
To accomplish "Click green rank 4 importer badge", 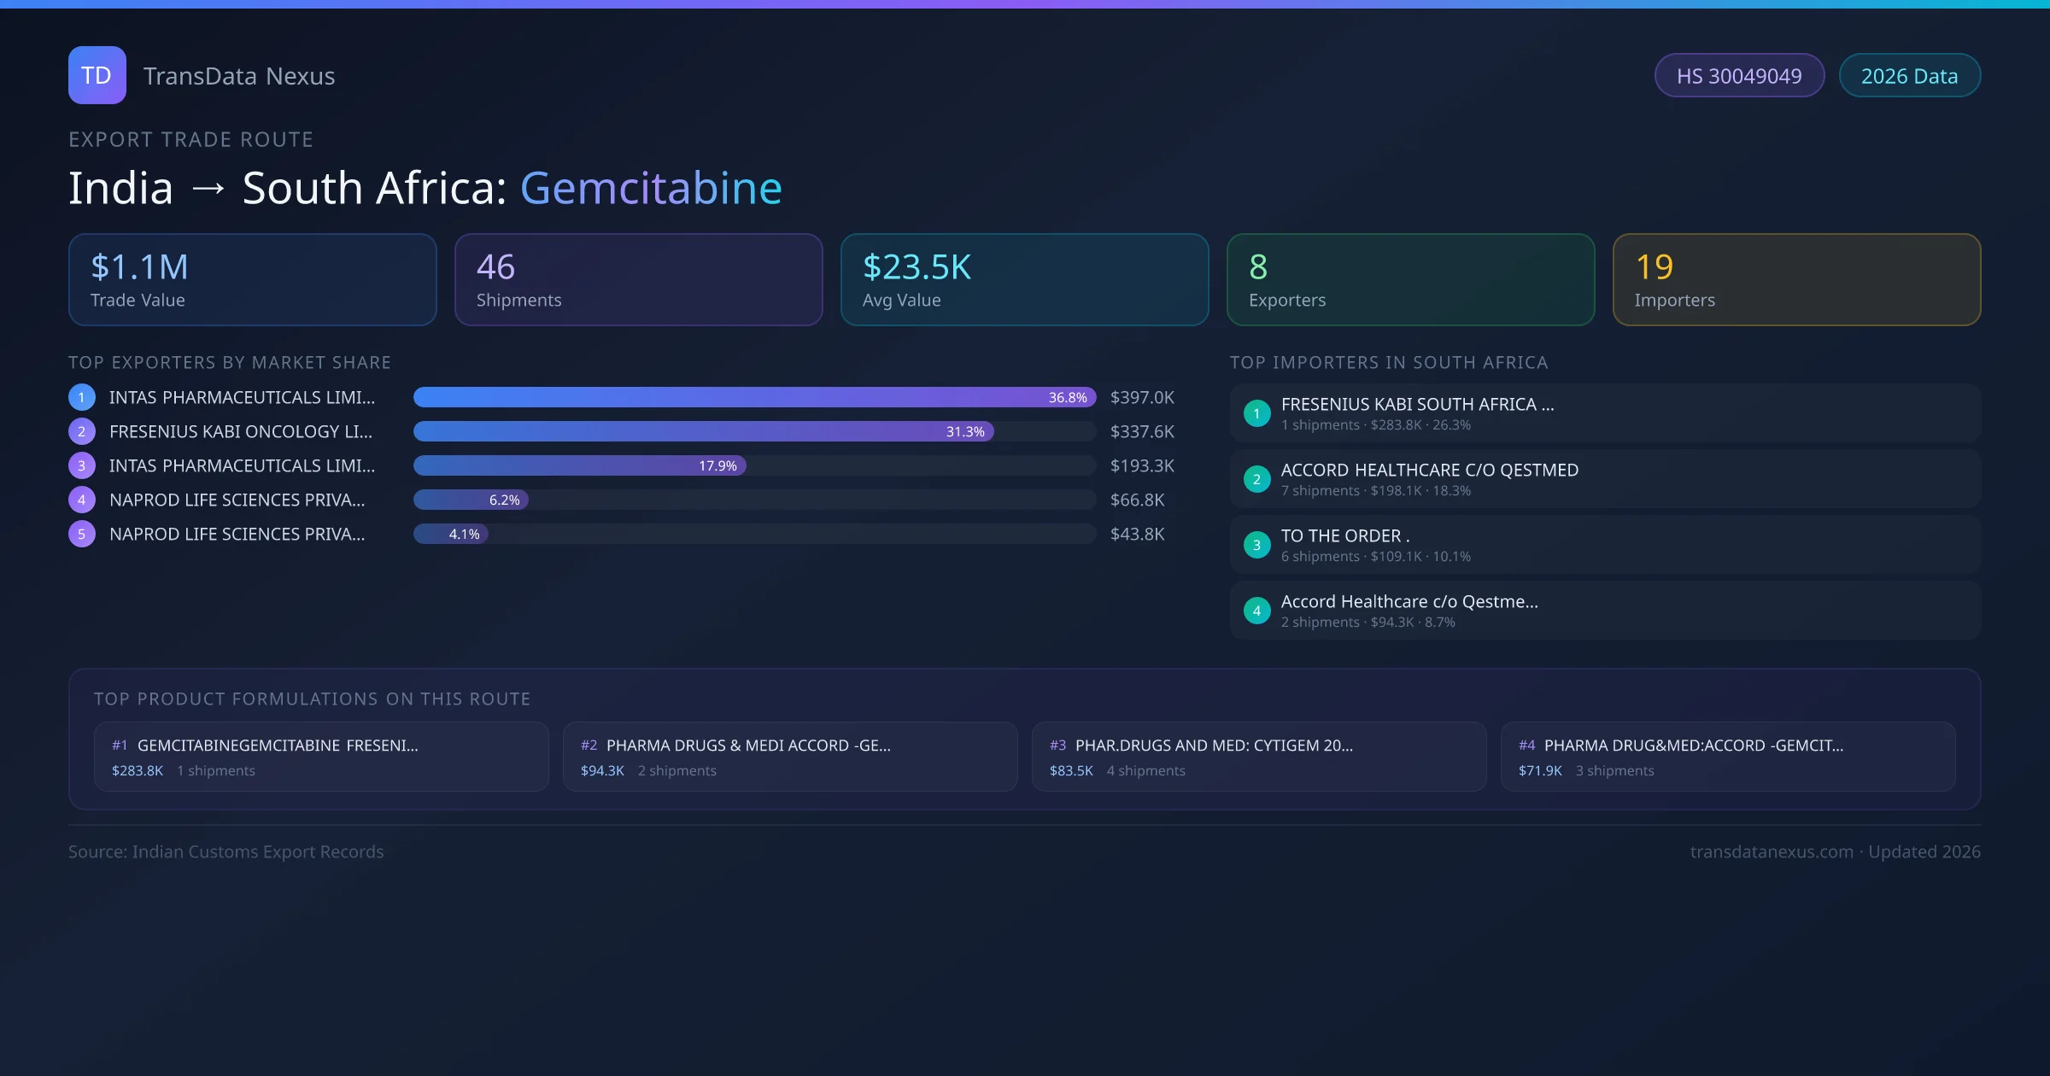I will coord(1256,611).
